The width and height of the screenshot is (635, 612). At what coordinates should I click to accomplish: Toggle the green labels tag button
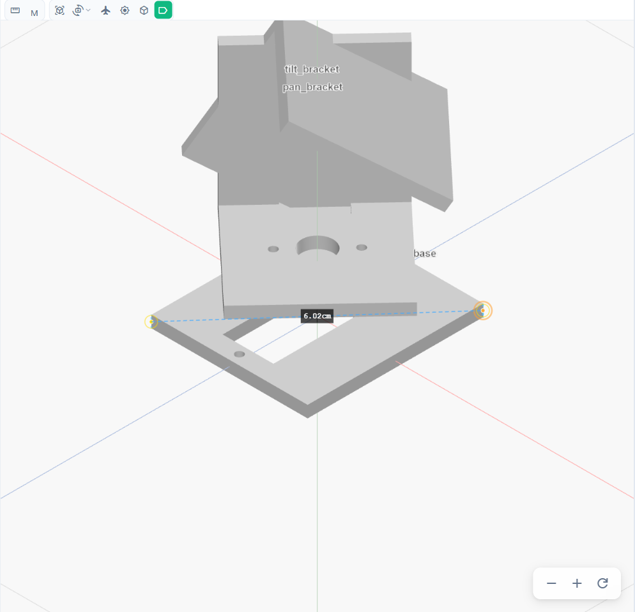[163, 10]
